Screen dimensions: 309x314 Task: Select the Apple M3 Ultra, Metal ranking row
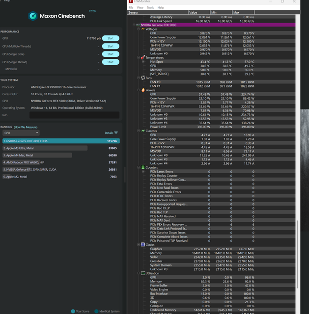pos(60,148)
